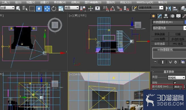Switch to the Motion panel tab
Viewport: 186px width, 110px height.
[172, 16]
